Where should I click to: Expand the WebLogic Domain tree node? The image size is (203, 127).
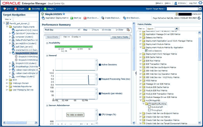click(7, 83)
